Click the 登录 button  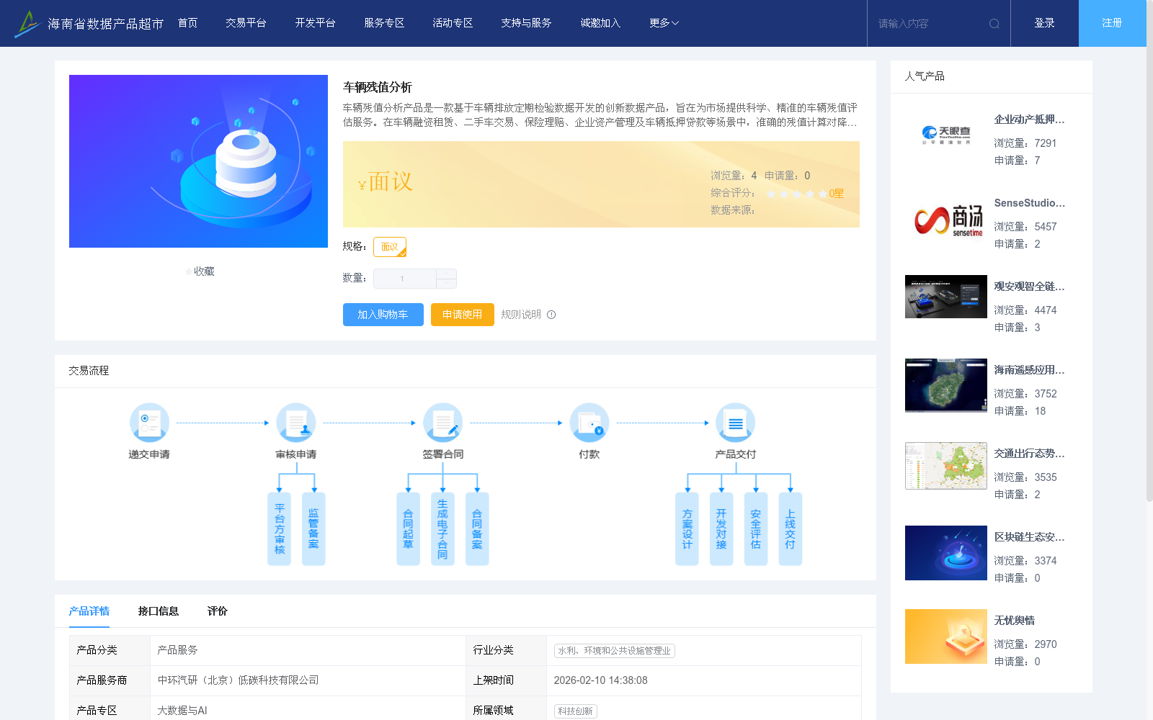pos(1044,23)
